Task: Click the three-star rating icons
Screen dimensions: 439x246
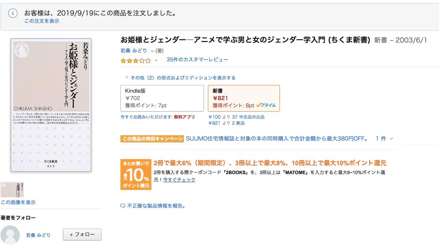Action: (x=135, y=60)
